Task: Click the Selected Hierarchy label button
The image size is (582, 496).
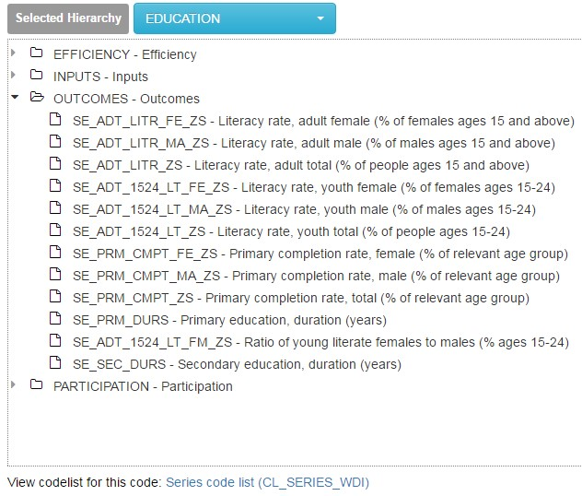Action: pos(67,18)
